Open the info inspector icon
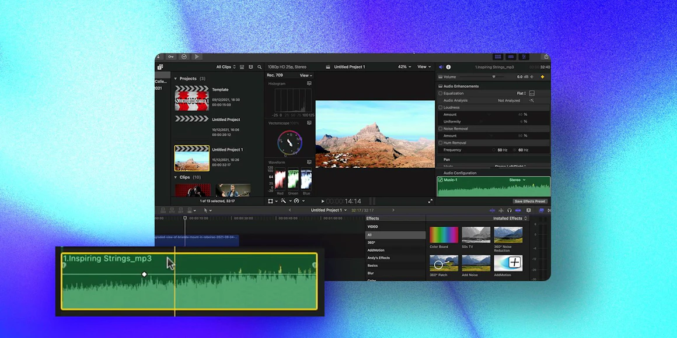The height and width of the screenshot is (338, 677). [448, 67]
